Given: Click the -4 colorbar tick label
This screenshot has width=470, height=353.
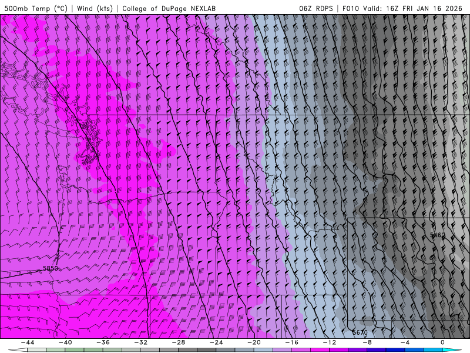Looking at the screenshot, I should (x=405, y=342).
